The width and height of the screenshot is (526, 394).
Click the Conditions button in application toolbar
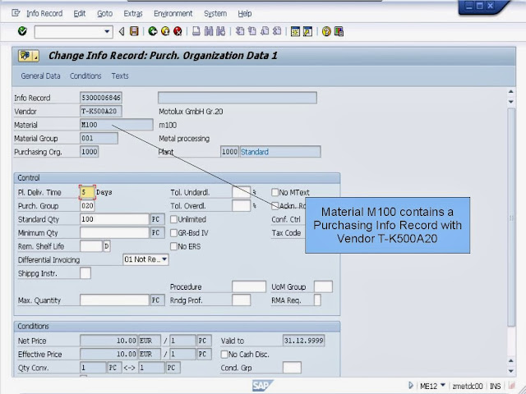(85, 76)
